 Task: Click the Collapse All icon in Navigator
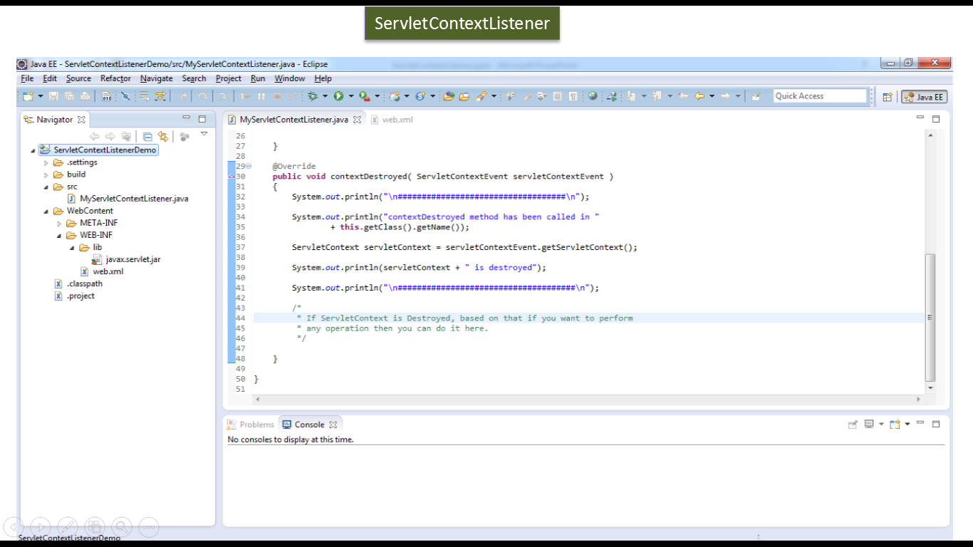[x=147, y=135]
